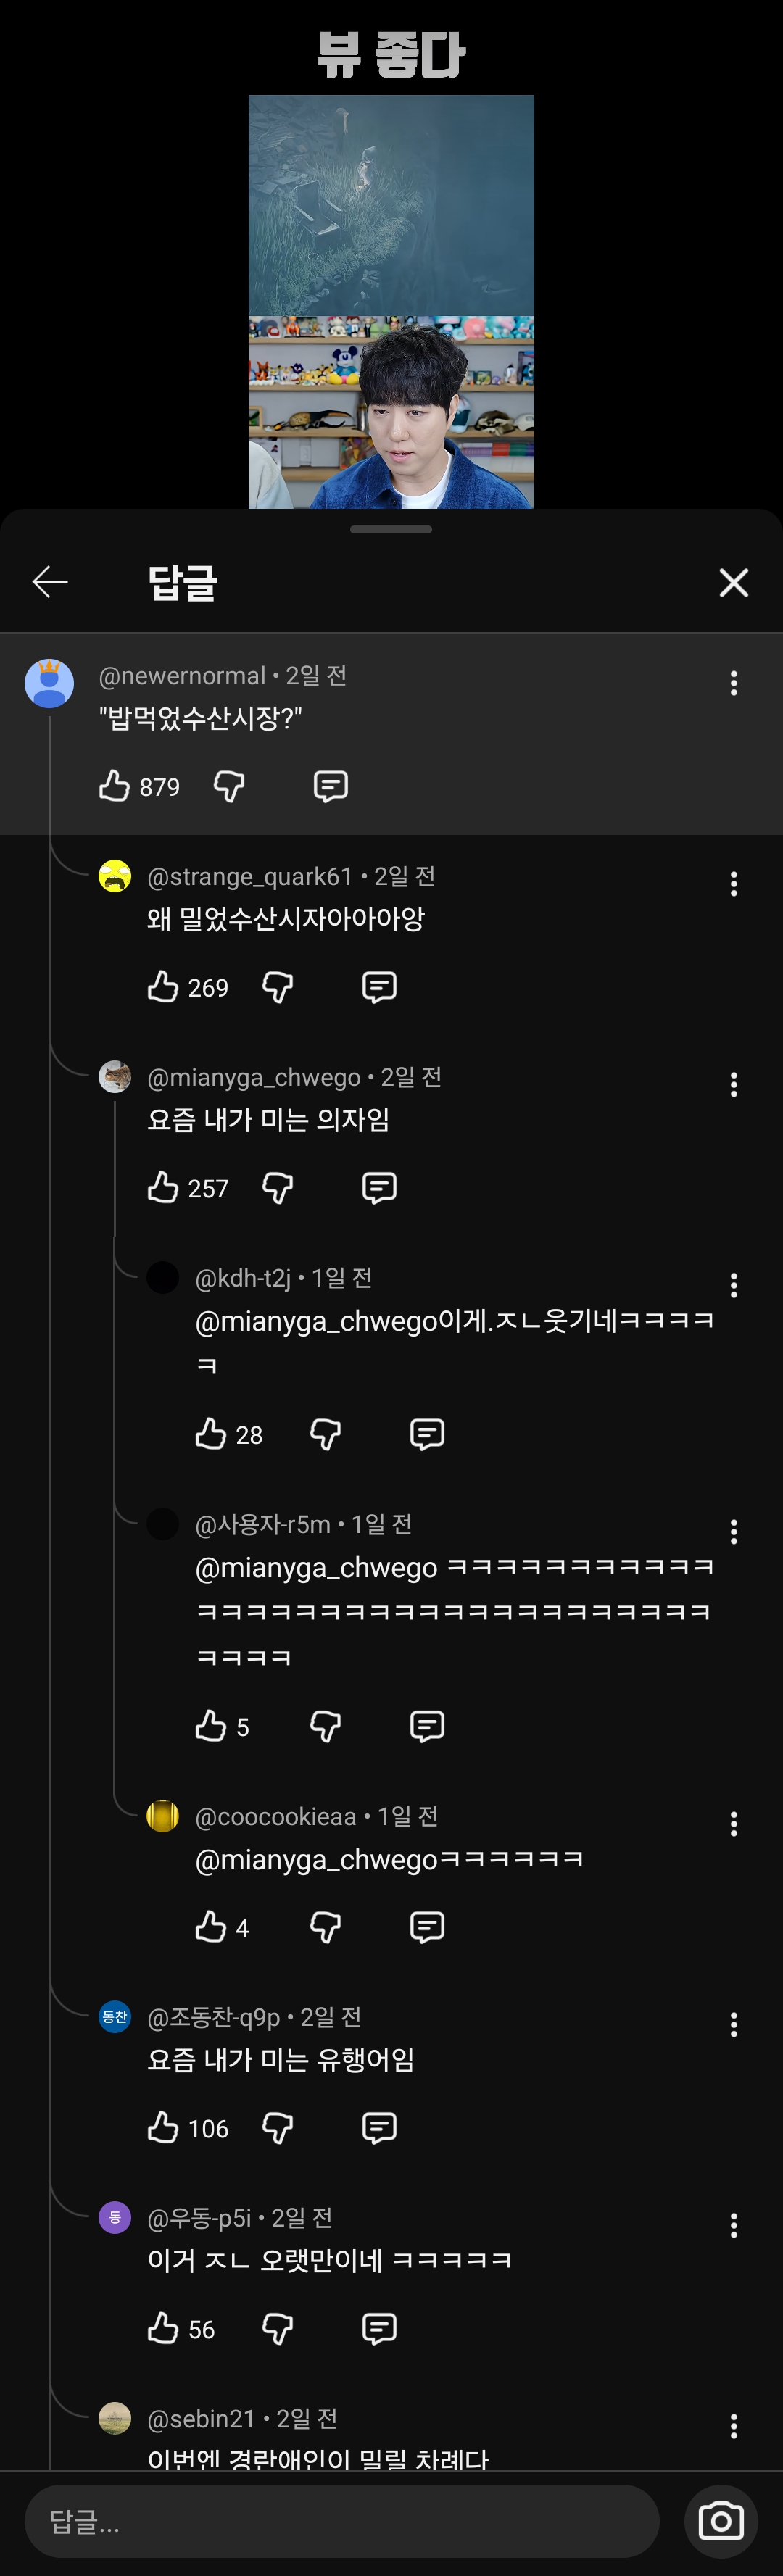Like the @newernormal comment
This screenshot has height=2576, width=783.
point(115,786)
